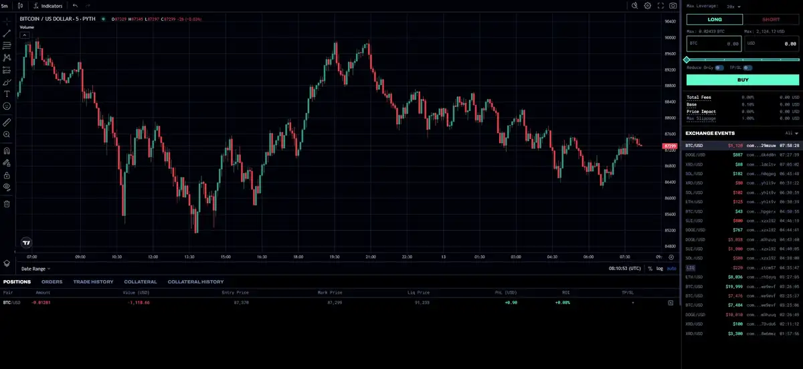The width and height of the screenshot is (803, 369).
Task: Open chart settings gear icon
Action: coord(647,5)
